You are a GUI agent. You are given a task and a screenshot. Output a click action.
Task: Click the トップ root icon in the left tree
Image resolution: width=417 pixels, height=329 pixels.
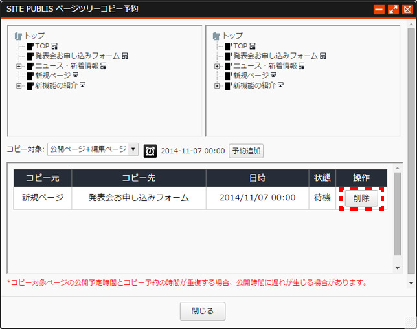click(18, 36)
